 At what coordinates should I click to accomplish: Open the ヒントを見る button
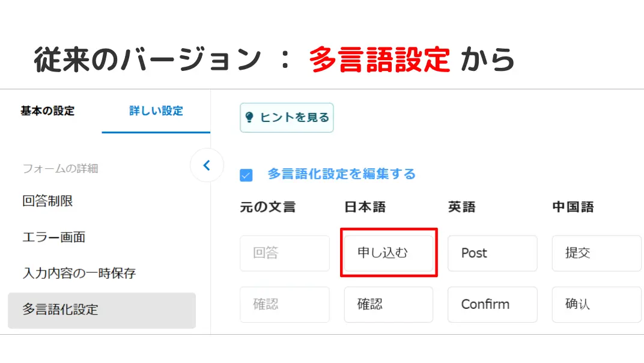(x=287, y=118)
